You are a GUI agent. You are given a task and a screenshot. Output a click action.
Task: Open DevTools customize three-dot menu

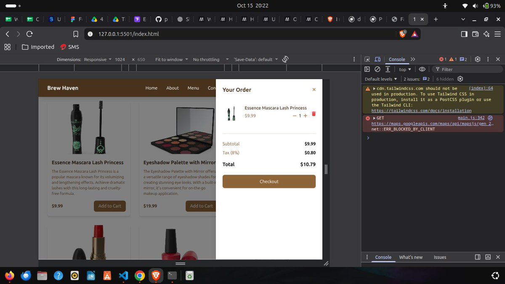(x=488, y=59)
